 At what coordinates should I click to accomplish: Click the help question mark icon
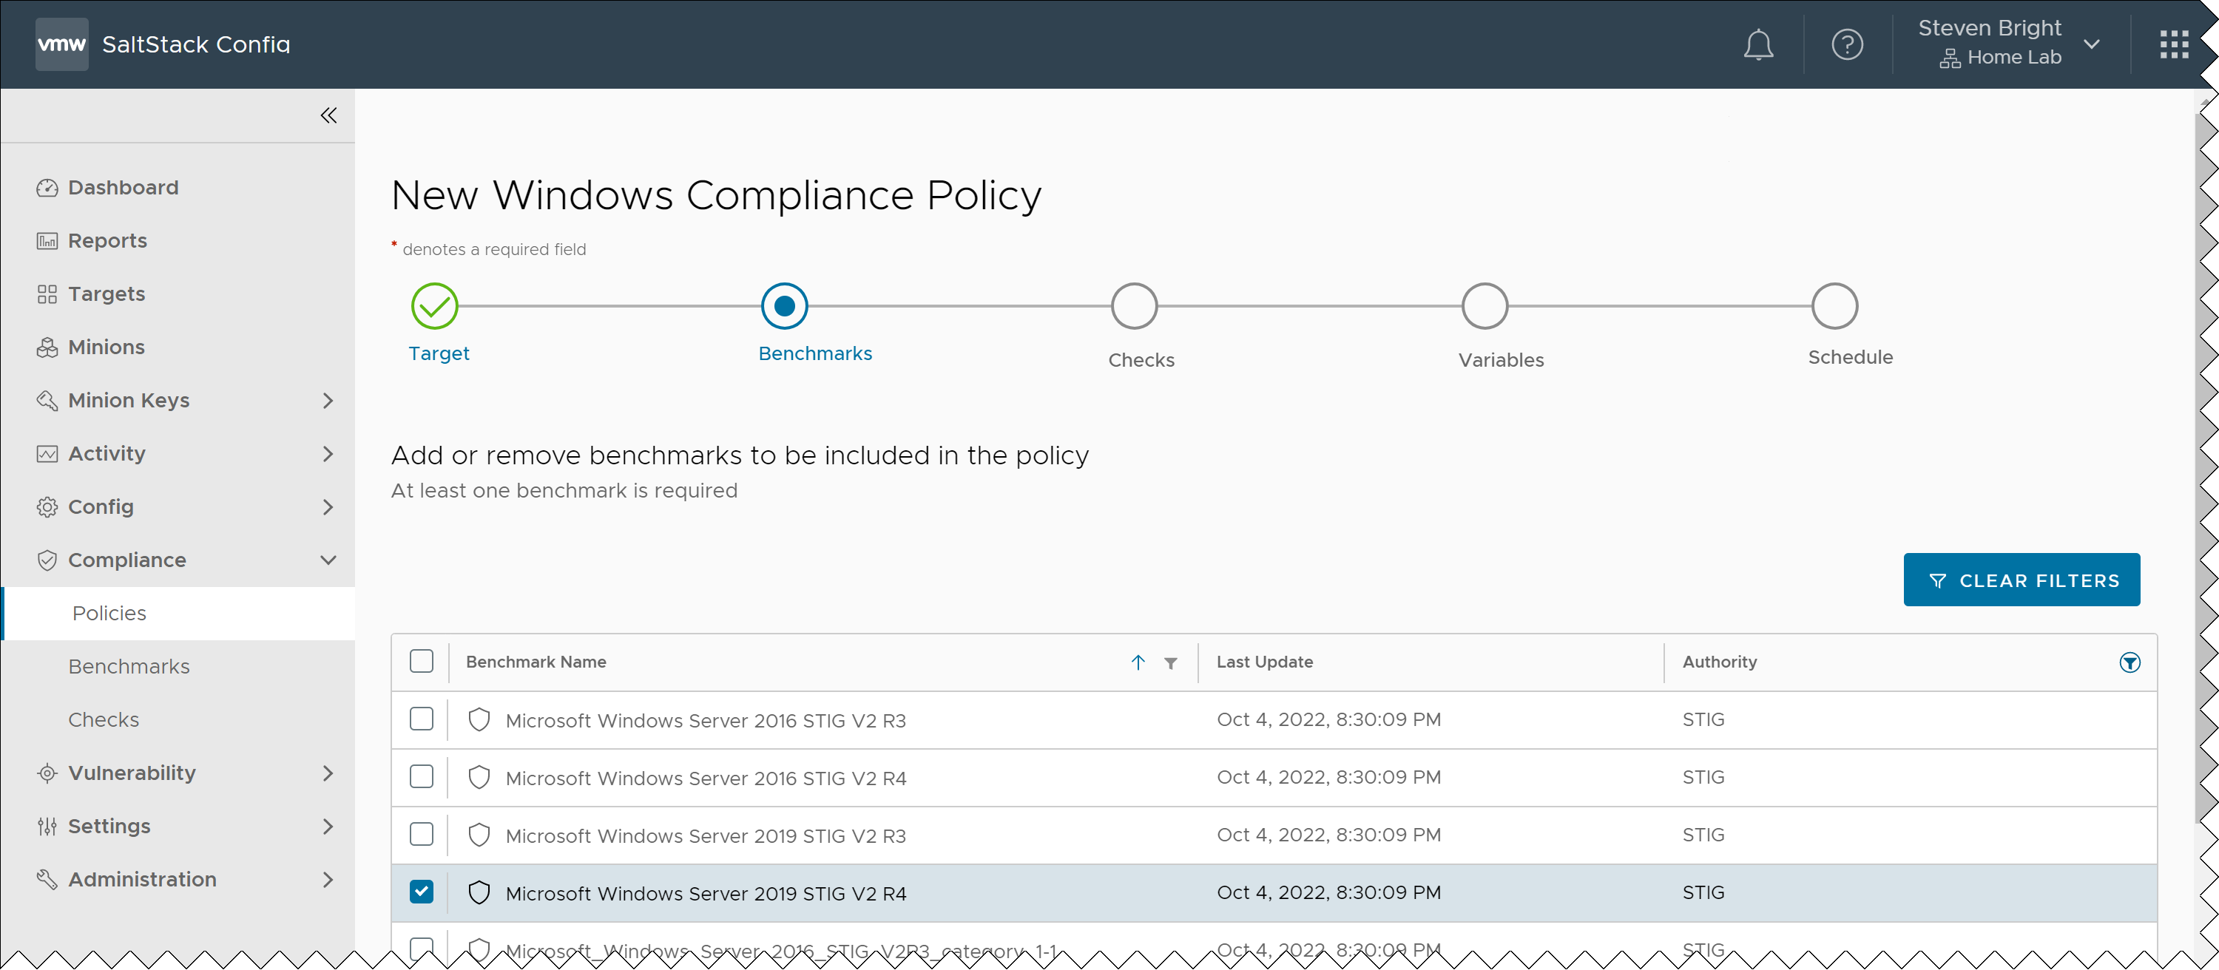(x=1846, y=45)
